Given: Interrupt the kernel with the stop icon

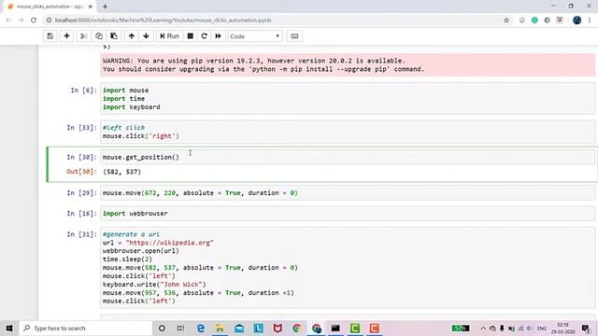Looking at the screenshot, I should (191, 36).
